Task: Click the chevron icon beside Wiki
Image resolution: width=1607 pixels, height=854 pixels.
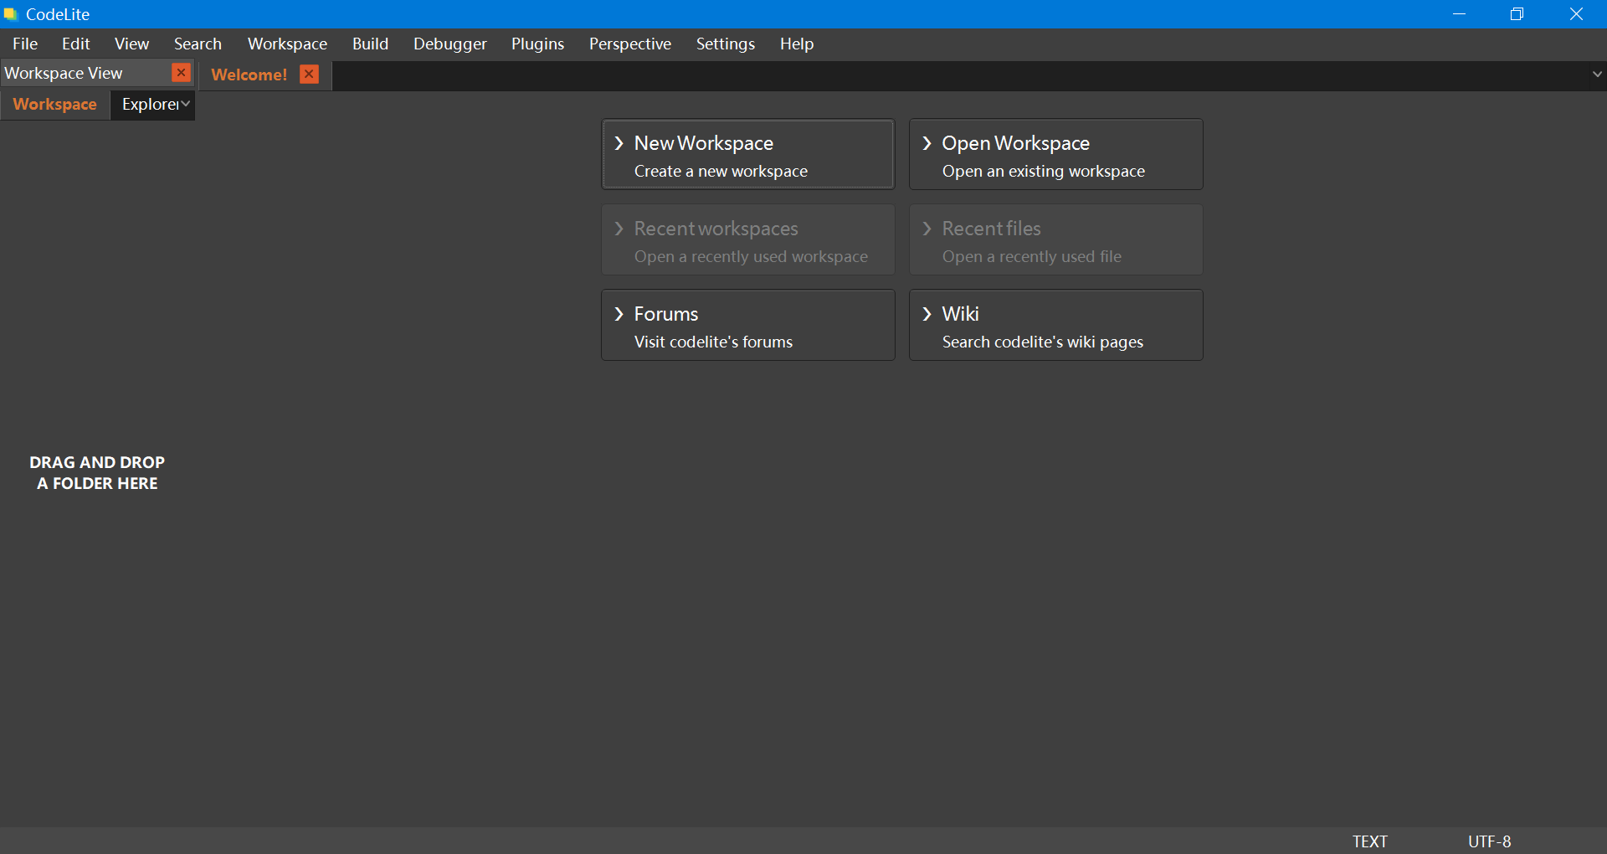Action: [927, 314]
